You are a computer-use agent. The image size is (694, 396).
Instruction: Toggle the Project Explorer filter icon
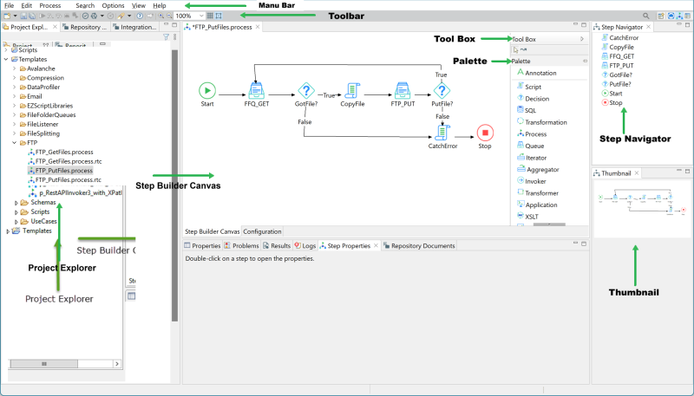[x=166, y=39]
